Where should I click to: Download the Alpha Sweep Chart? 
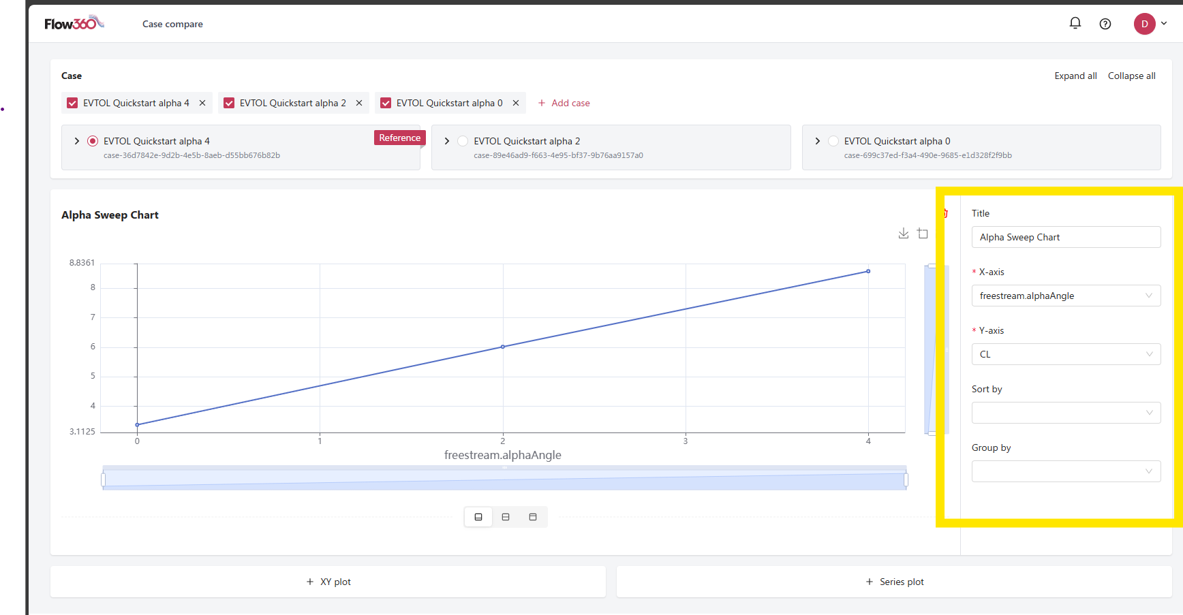point(903,234)
